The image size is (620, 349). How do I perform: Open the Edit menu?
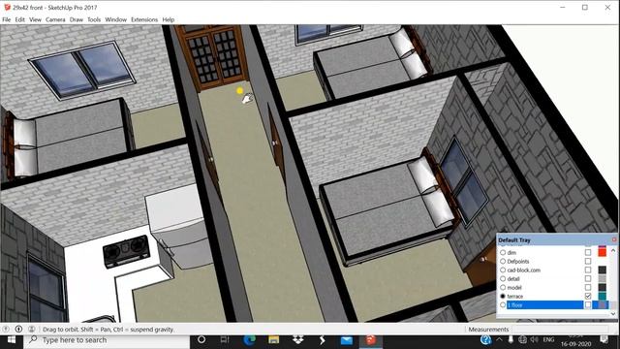pos(19,19)
